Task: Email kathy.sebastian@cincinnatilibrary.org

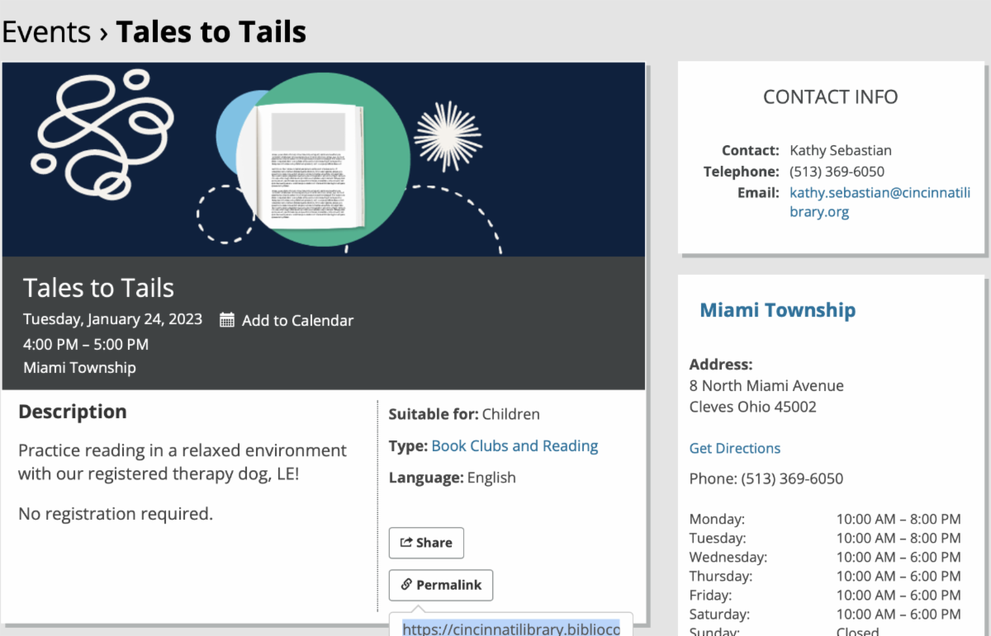Action: click(880, 202)
